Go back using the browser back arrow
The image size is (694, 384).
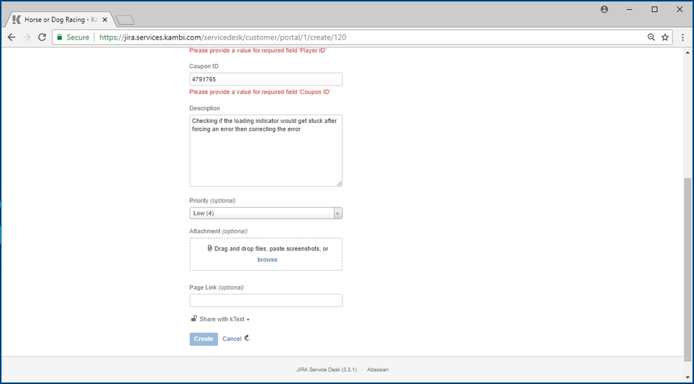click(12, 37)
